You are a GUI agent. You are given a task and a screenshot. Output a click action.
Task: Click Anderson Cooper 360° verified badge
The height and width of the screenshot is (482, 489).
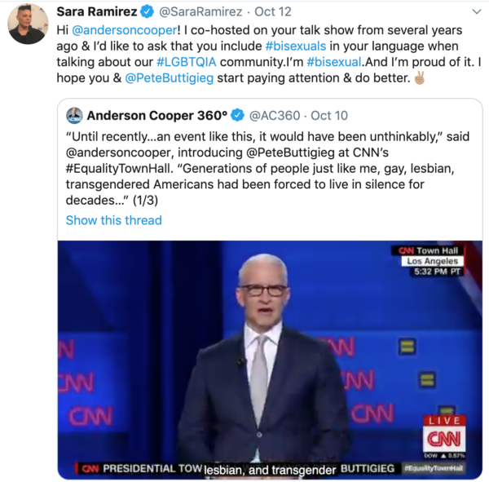[x=237, y=116]
